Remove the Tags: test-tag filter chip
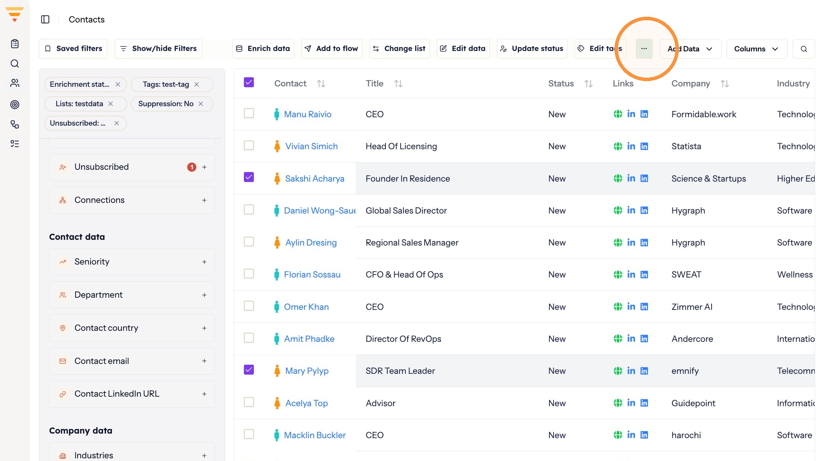 point(197,85)
